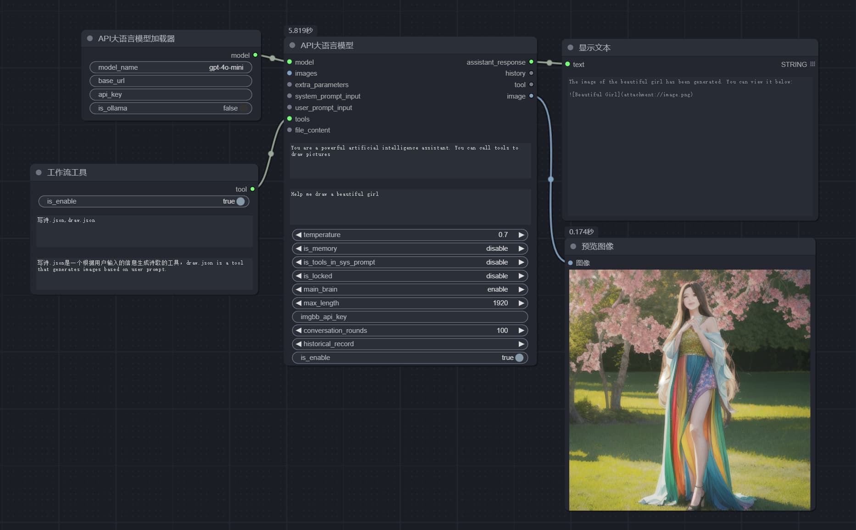Click the max_length value 1920

500,303
